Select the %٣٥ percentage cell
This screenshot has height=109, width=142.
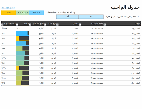pos(4,58)
